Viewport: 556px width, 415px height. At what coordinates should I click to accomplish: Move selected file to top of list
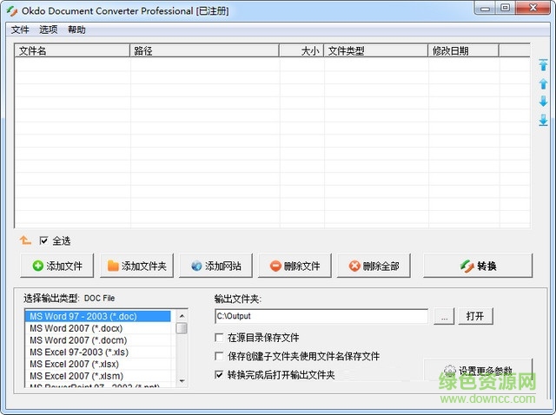point(543,65)
